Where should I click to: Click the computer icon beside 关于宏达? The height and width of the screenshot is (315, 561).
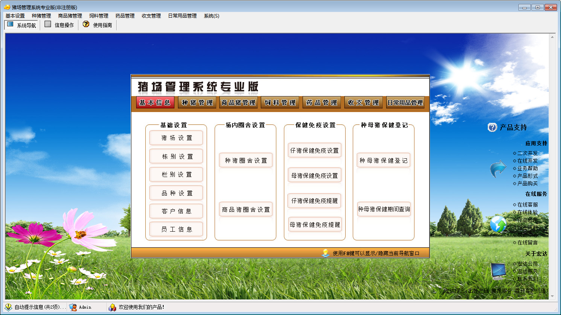498,271
